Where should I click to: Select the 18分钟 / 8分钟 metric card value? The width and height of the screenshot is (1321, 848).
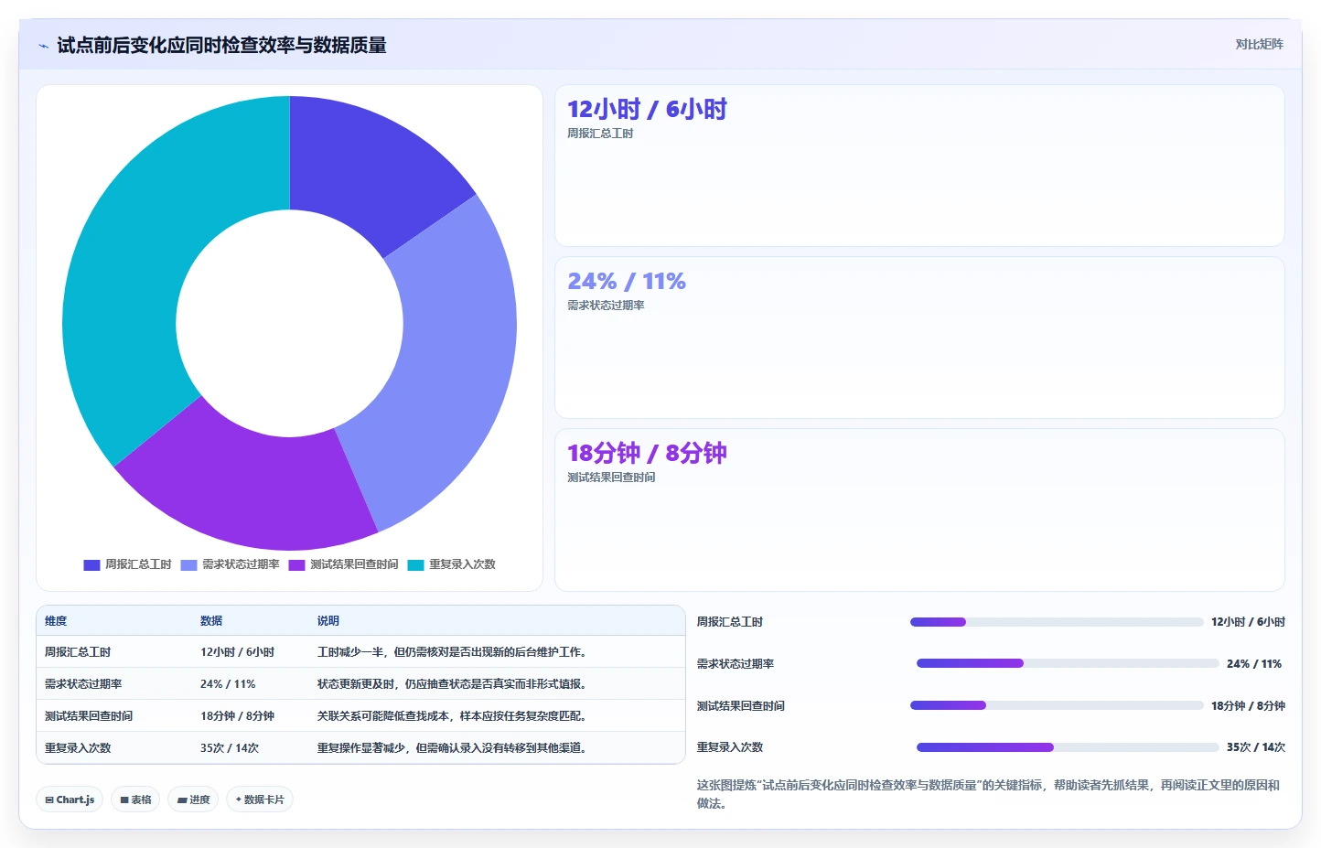pos(647,454)
